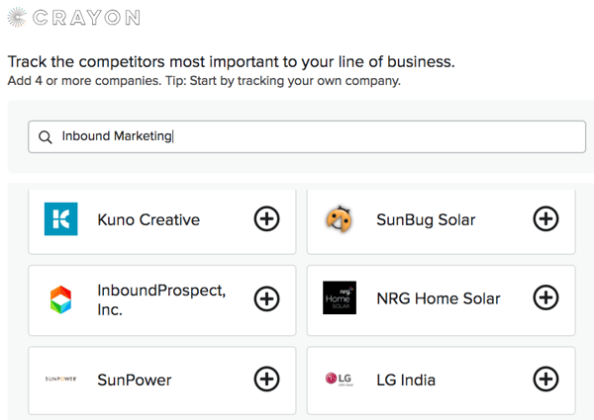The image size is (594, 420).
Task: Focus the Inbound Marketing search field
Action: tap(317, 137)
